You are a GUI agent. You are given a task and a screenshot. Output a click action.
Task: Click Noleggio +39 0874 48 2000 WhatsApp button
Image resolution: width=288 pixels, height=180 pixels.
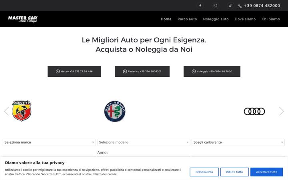pyautogui.click(x=212, y=72)
